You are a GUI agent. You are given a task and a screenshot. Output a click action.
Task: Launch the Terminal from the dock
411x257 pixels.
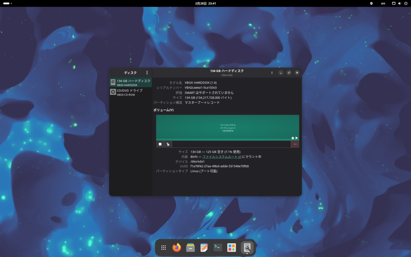pos(218,248)
